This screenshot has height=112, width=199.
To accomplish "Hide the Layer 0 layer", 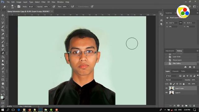I will (167, 93).
